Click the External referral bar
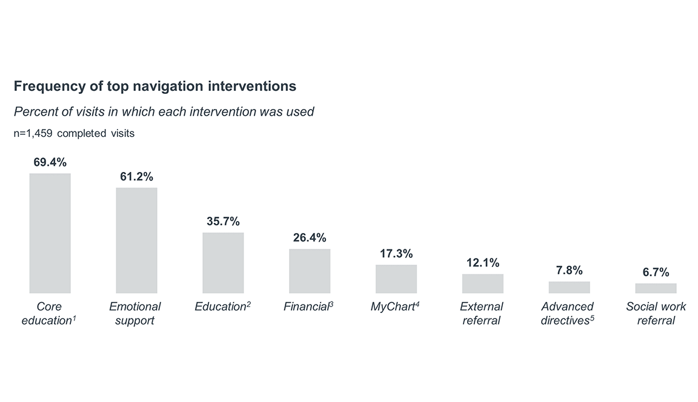This screenshot has width=698, height=402. tap(482, 283)
